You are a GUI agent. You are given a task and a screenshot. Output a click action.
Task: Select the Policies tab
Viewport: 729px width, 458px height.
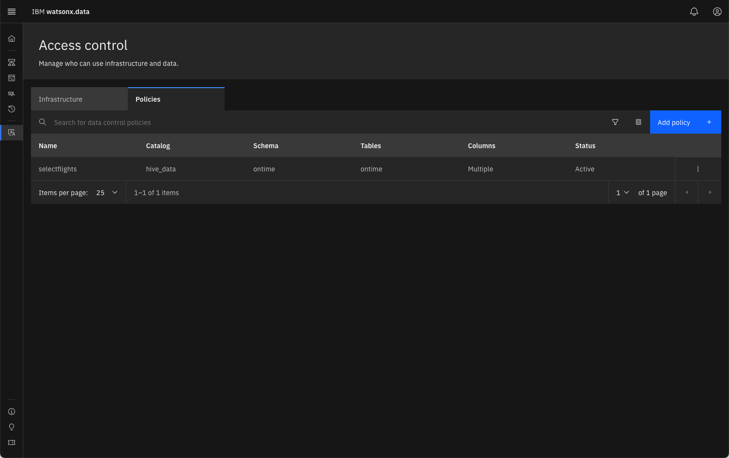pos(176,99)
